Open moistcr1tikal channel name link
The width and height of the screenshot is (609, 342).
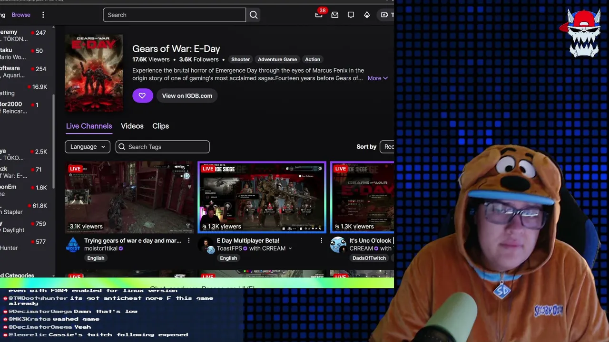(101, 248)
